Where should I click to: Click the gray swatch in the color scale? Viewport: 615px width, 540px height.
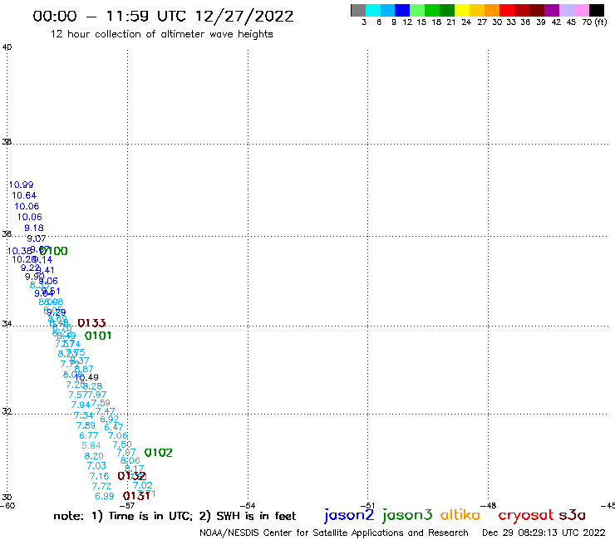(358, 10)
